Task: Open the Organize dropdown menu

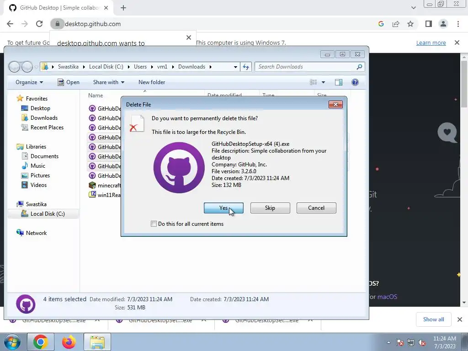Action: [x=29, y=82]
